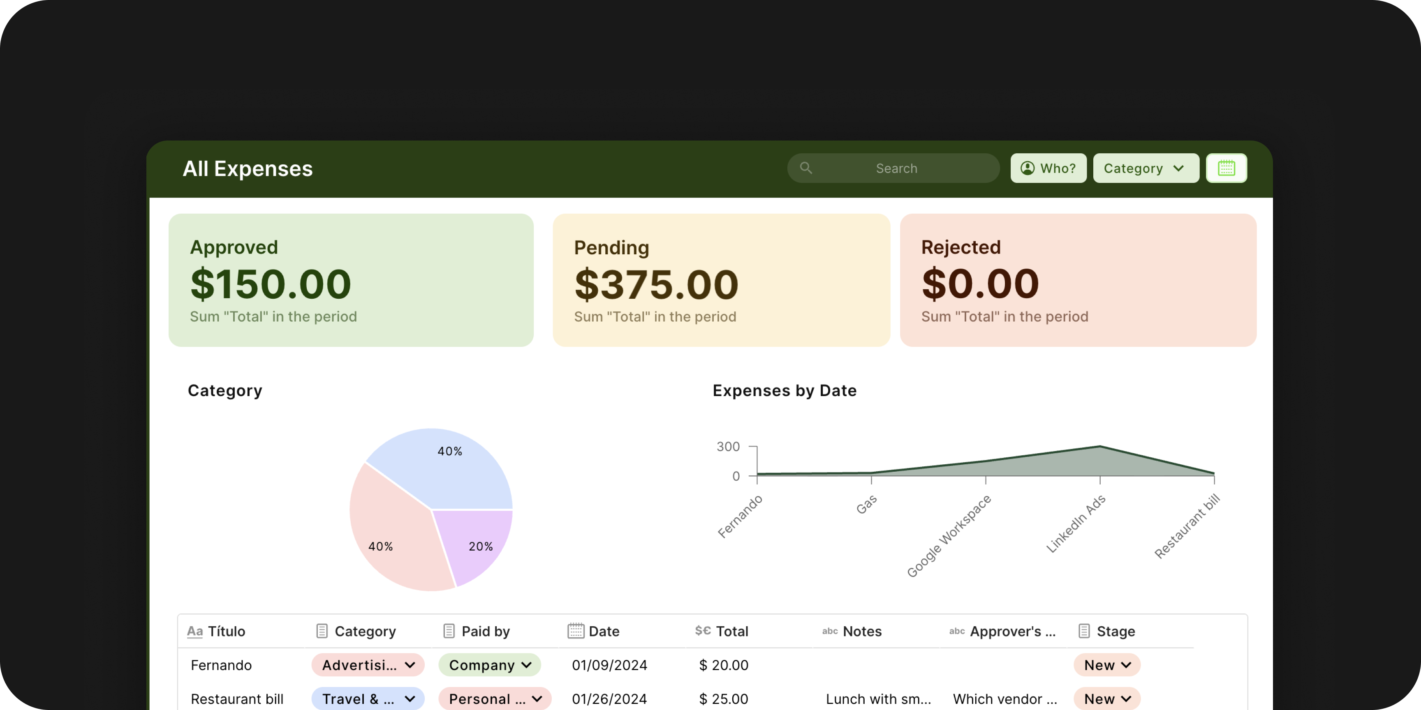Click the person icon in the Who? filter
This screenshot has height=710, width=1421.
tap(1027, 168)
